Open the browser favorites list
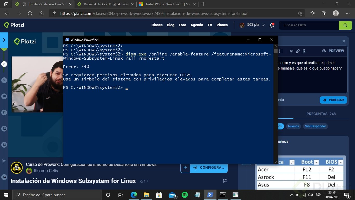 coord(312,13)
